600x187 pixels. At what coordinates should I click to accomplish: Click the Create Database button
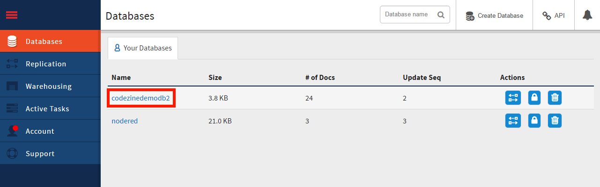[494, 15]
